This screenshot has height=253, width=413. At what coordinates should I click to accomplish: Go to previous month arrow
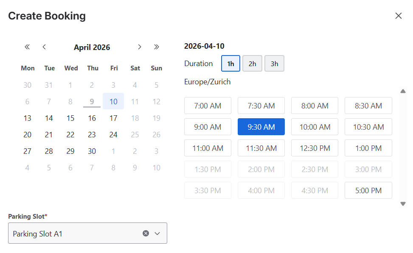[x=44, y=47]
